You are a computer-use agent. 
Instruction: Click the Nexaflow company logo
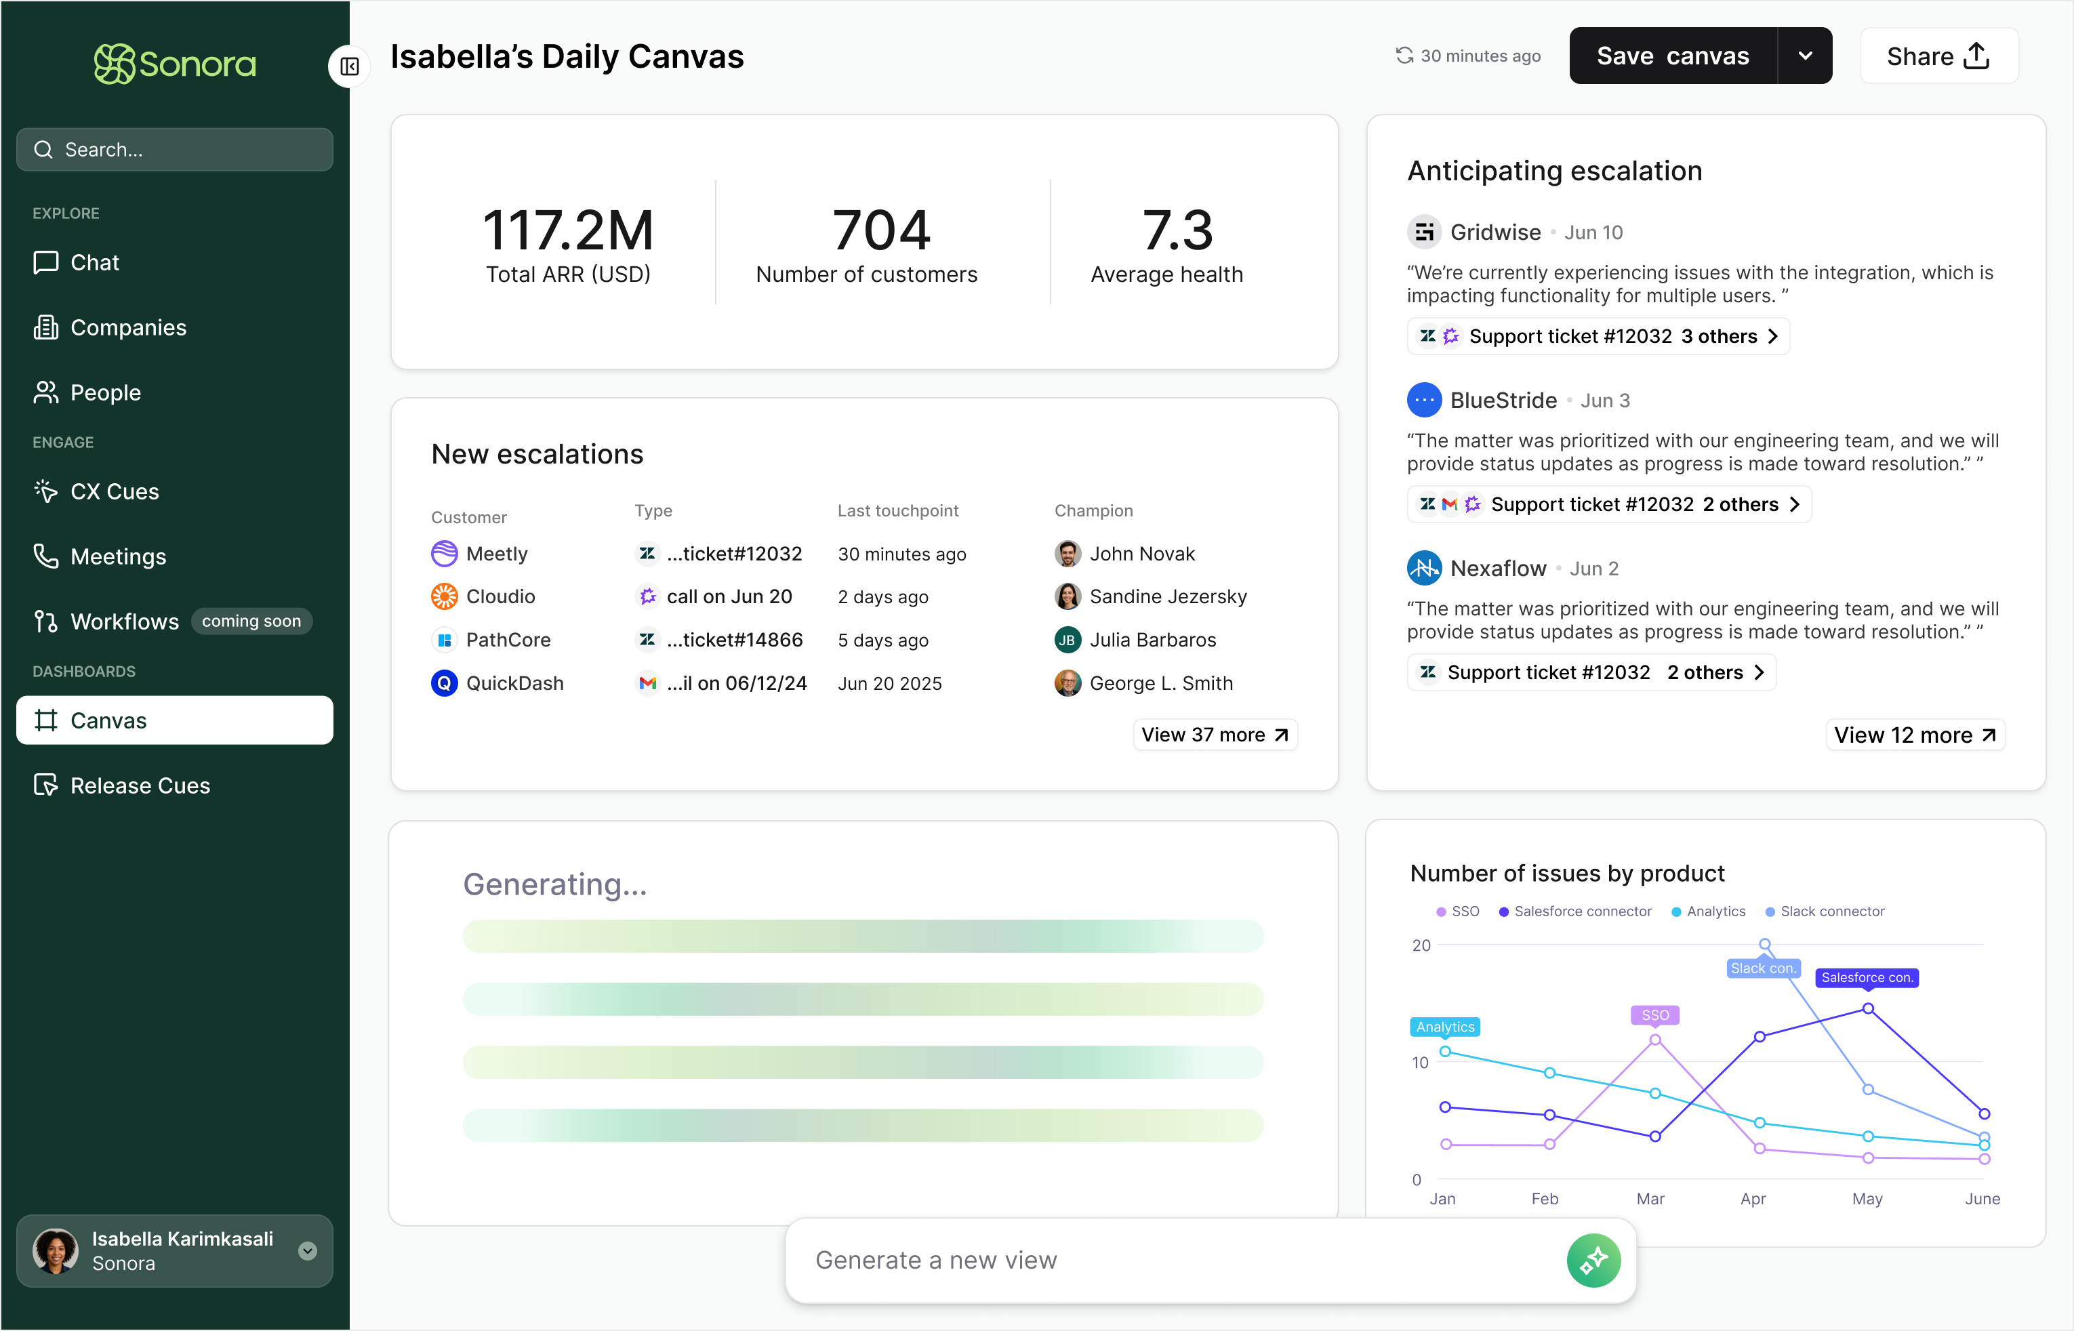[x=1423, y=568]
